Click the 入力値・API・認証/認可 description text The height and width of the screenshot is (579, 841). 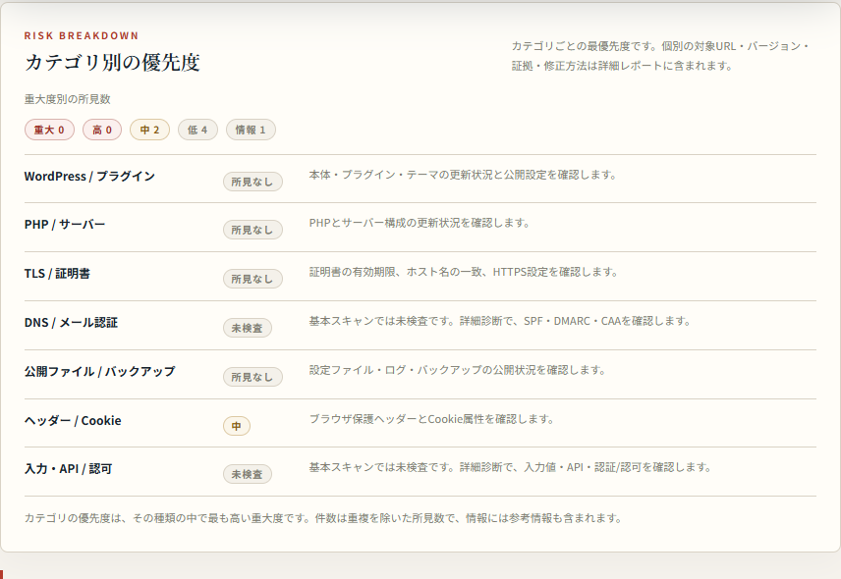point(511,467)
